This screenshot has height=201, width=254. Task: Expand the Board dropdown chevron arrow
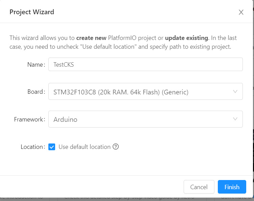[235, 91]
